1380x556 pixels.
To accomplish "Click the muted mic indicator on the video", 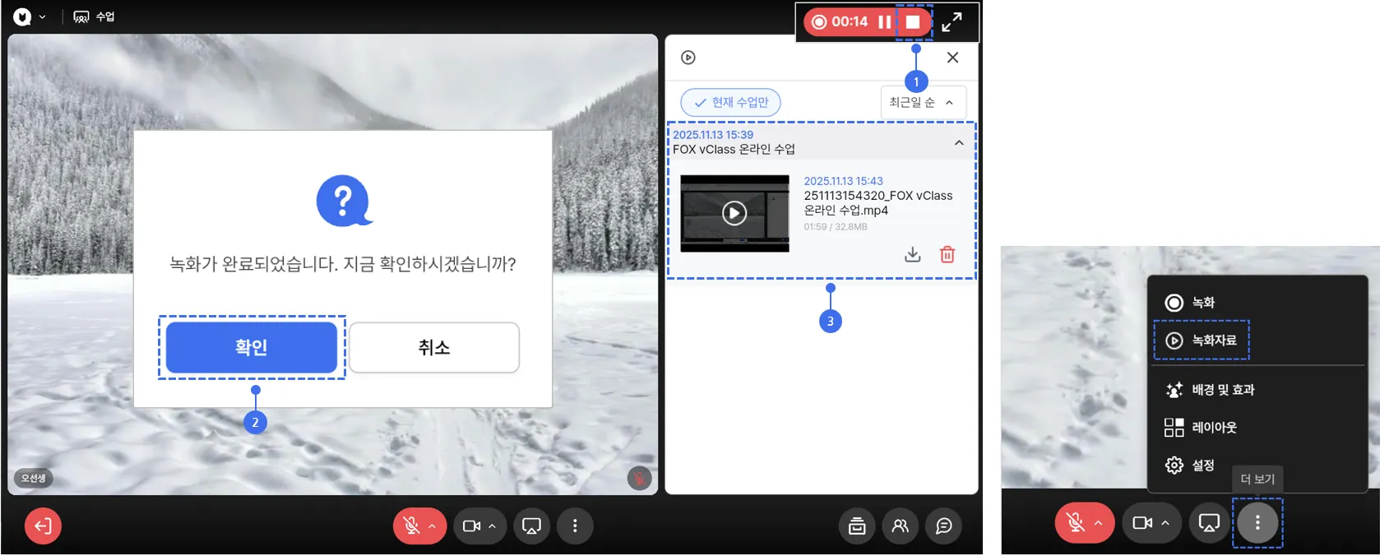I will click(x=639, y=478).
